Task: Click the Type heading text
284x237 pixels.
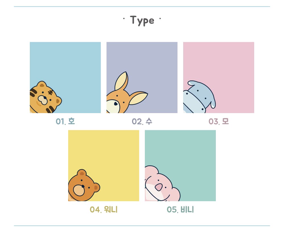Action: (x=142, y=20)
